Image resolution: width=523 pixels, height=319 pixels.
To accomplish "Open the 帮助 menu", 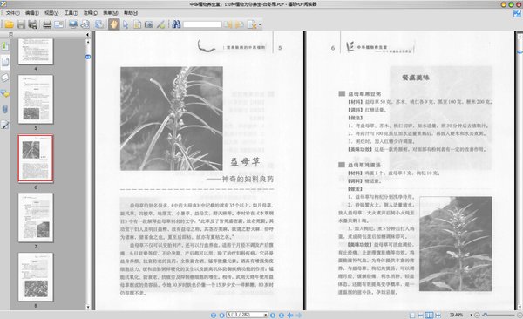I will pos(131,13).
